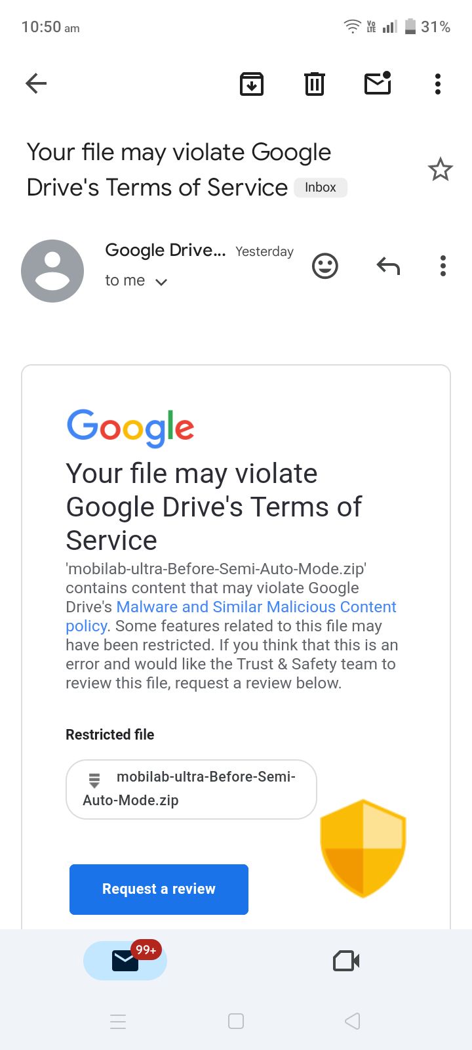Reply to Google Drive email
Viewport: 472px width, 1050px height.
(388, 266)
